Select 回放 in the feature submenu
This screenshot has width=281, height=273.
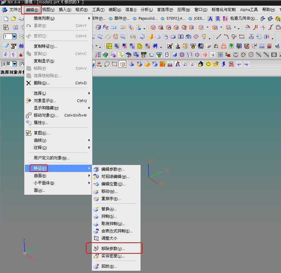point(116,266)
